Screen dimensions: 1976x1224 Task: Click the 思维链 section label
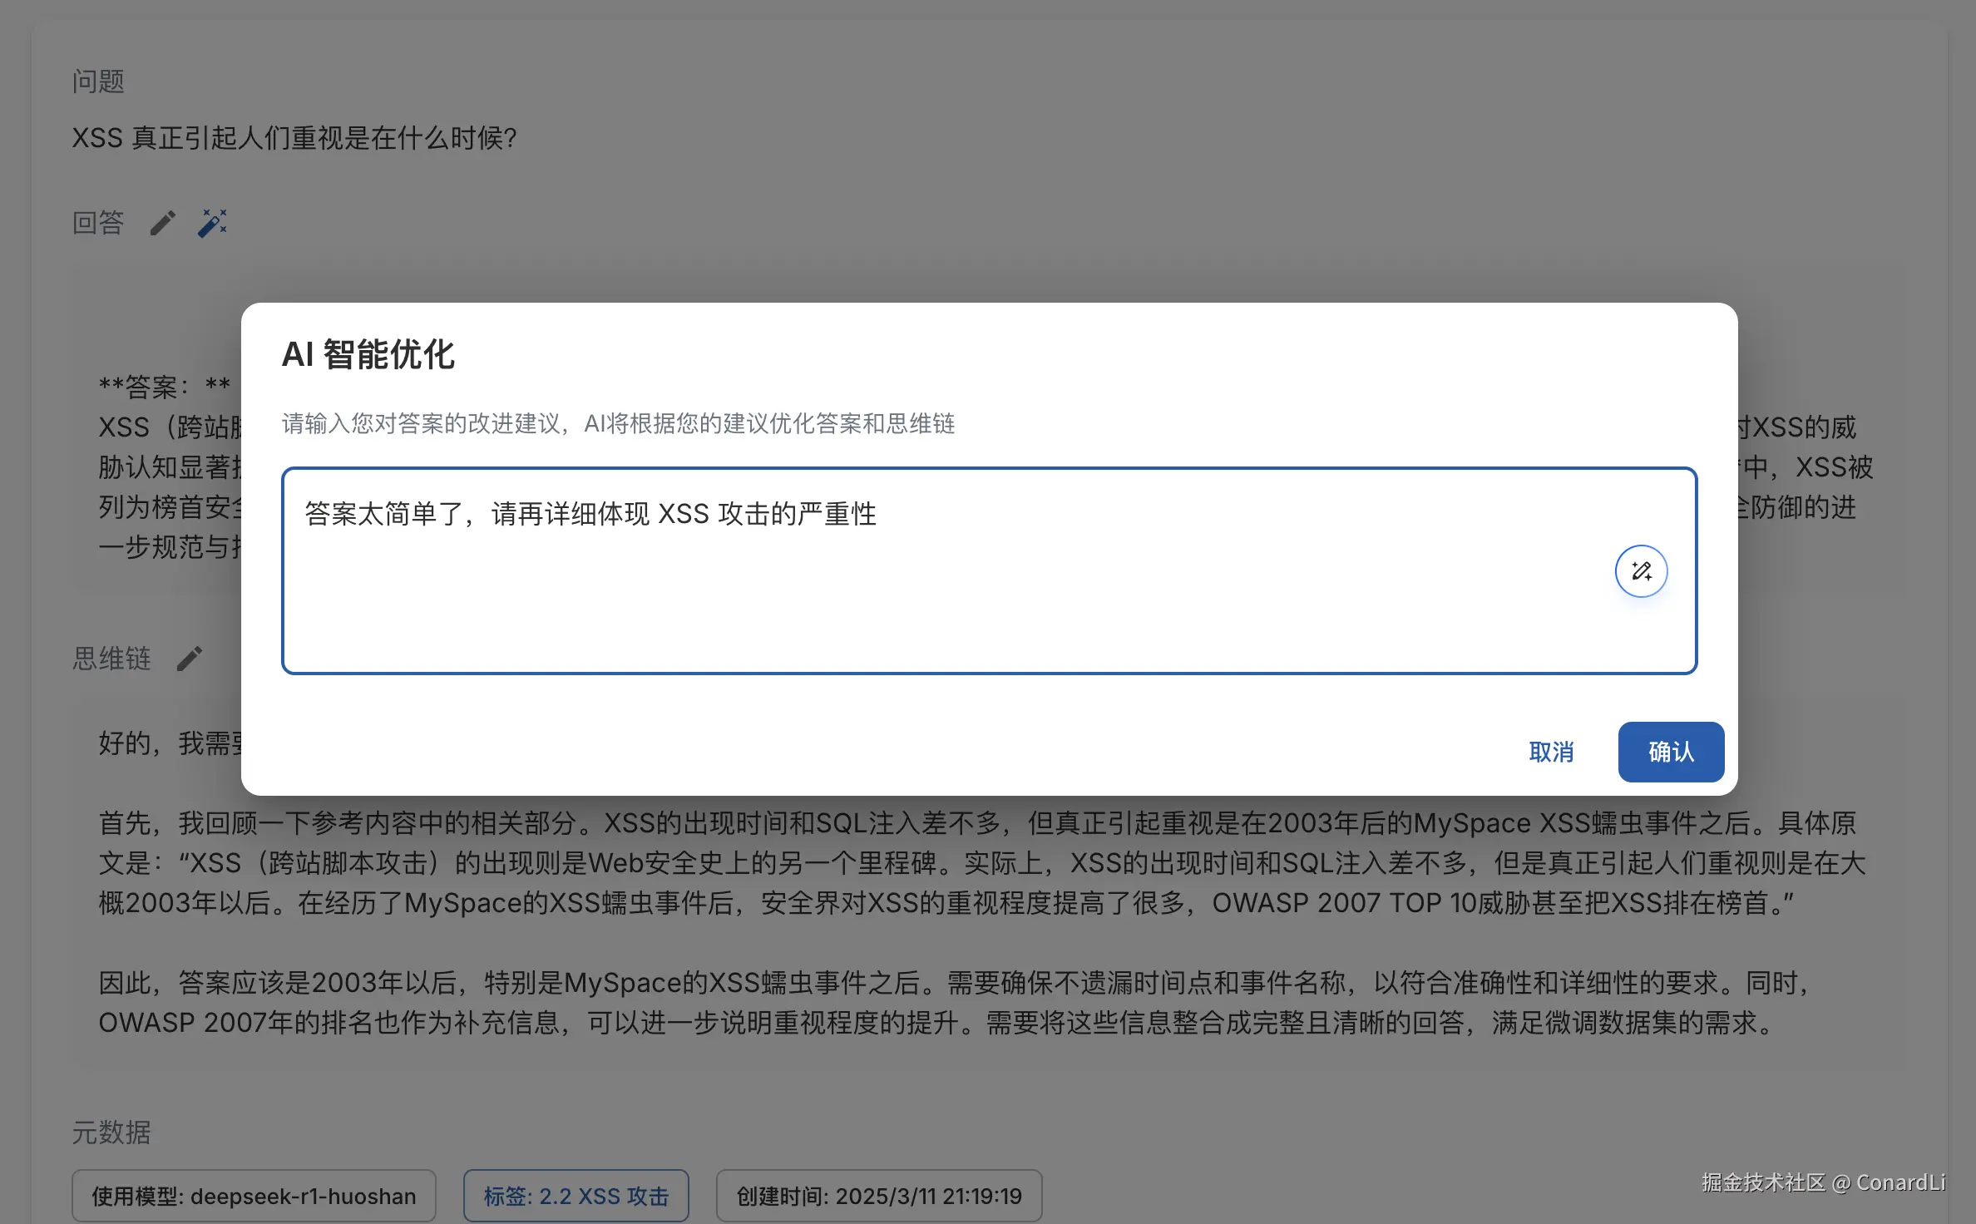coord(111,659)
